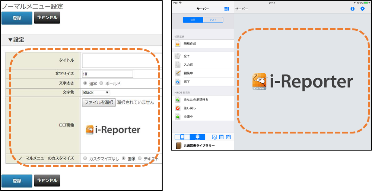Open the 文字色 Black dropdown
Screen dimensions: 372x191
[96, 92]
